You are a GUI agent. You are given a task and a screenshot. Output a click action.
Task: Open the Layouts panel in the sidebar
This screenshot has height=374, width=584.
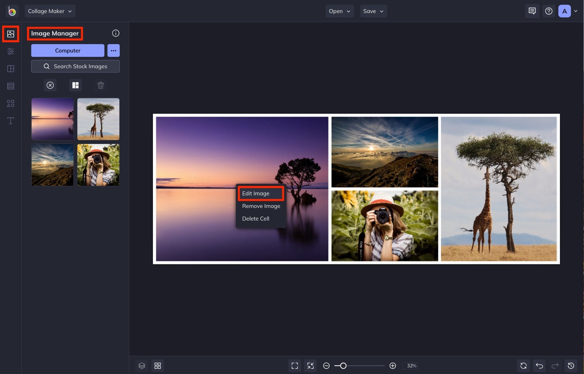coord(11,68)
